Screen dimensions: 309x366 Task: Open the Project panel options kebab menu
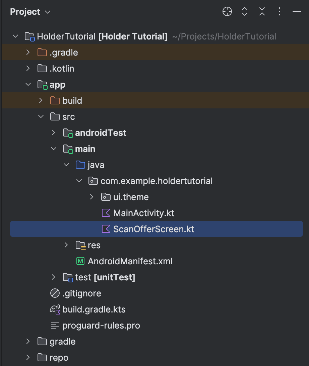point(279,12)
